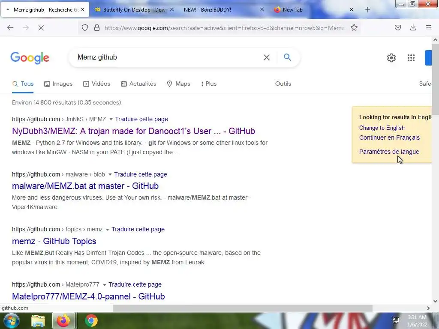The height and width of the screenshot is (329, 439).
Task: Expand the dropdown arrow next to Matelpro777
Action: point(105,285)
